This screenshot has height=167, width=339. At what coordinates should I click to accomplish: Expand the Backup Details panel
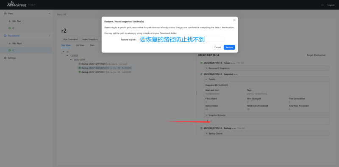(x=267, y=133)
